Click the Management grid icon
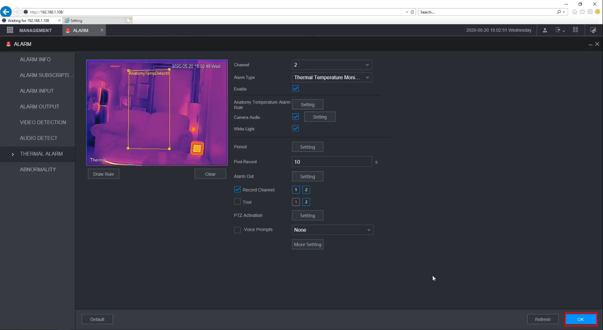The height and width of the screenshot is (330, 603). point(10,30)
